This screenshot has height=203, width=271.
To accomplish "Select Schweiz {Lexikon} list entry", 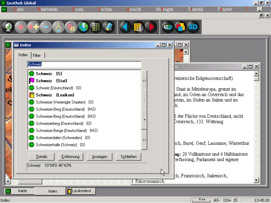I will (55, 95).
